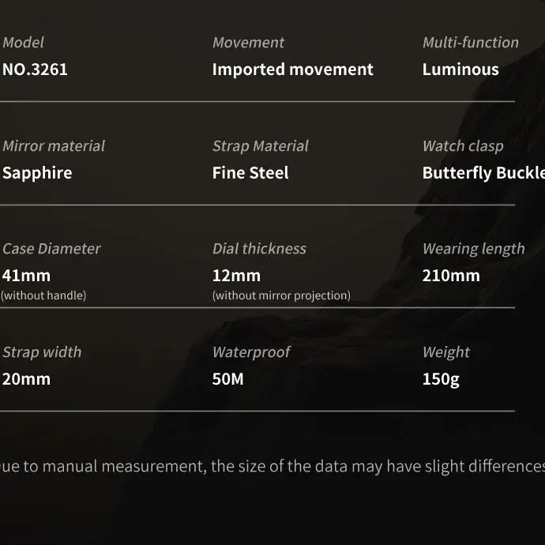Click the Mirror material label

coord(54,145)
